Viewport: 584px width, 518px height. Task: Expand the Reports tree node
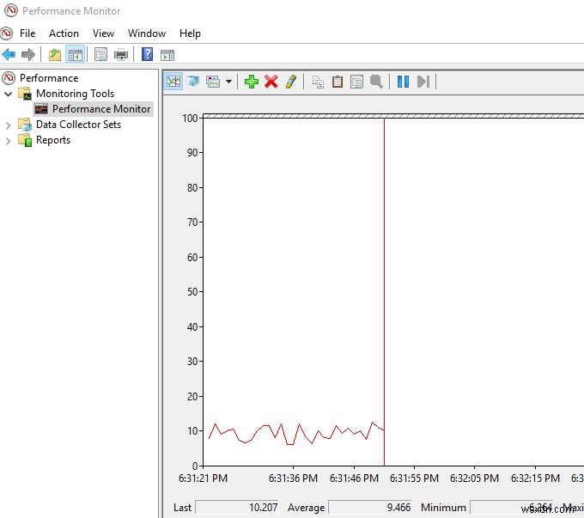[9, 140]
